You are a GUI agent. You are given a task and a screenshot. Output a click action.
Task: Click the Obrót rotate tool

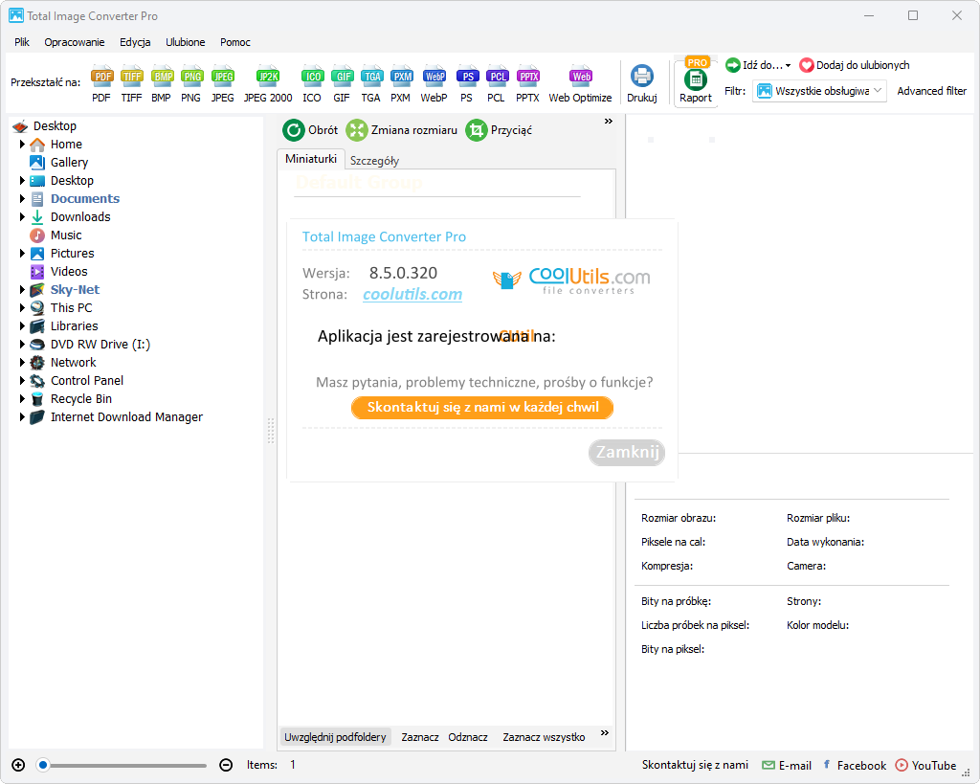coord(310,130)
